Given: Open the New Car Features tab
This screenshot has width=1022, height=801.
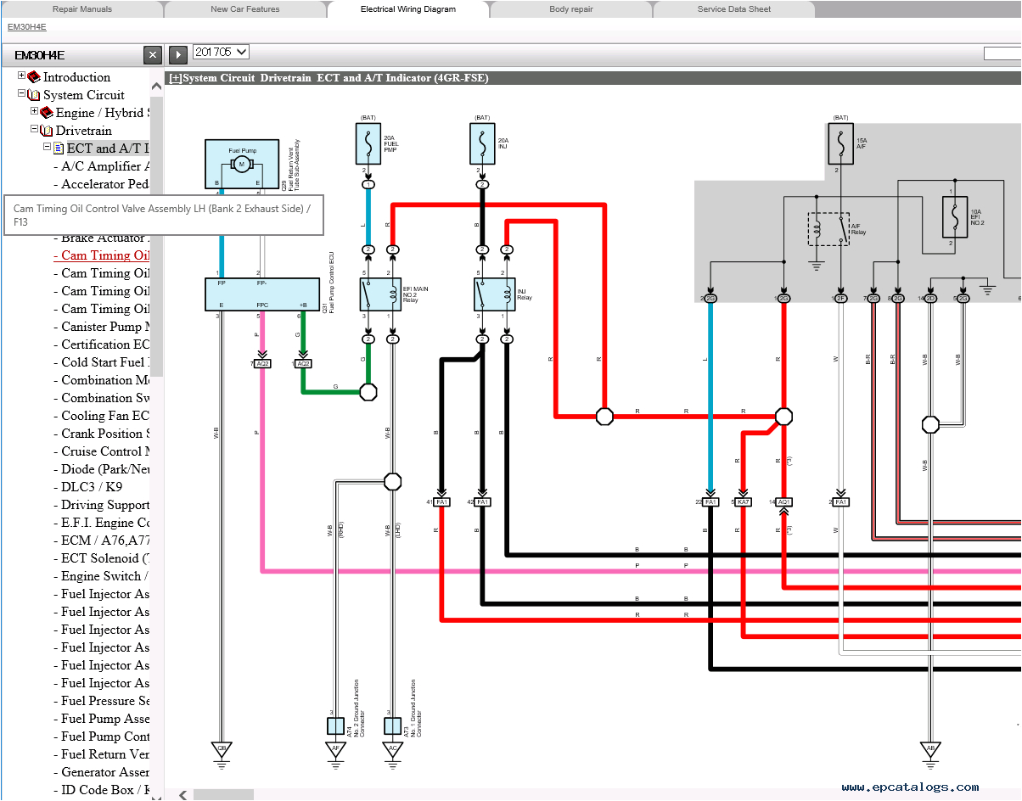Looking at the screenshot, I should click(244, 9).
